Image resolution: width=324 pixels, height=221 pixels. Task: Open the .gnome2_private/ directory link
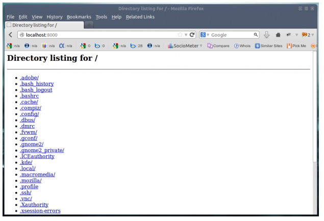[42, 150]
